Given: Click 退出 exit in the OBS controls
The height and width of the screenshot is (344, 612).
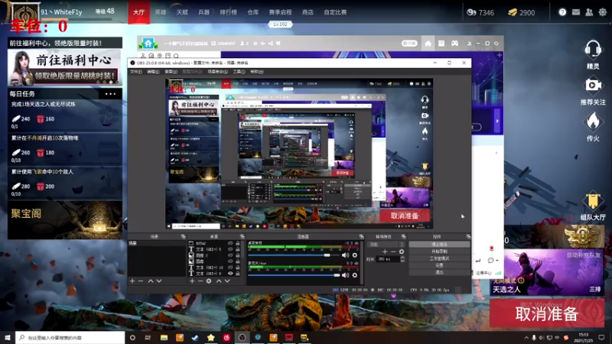Looking at the screenshot, I should (439, 272).
